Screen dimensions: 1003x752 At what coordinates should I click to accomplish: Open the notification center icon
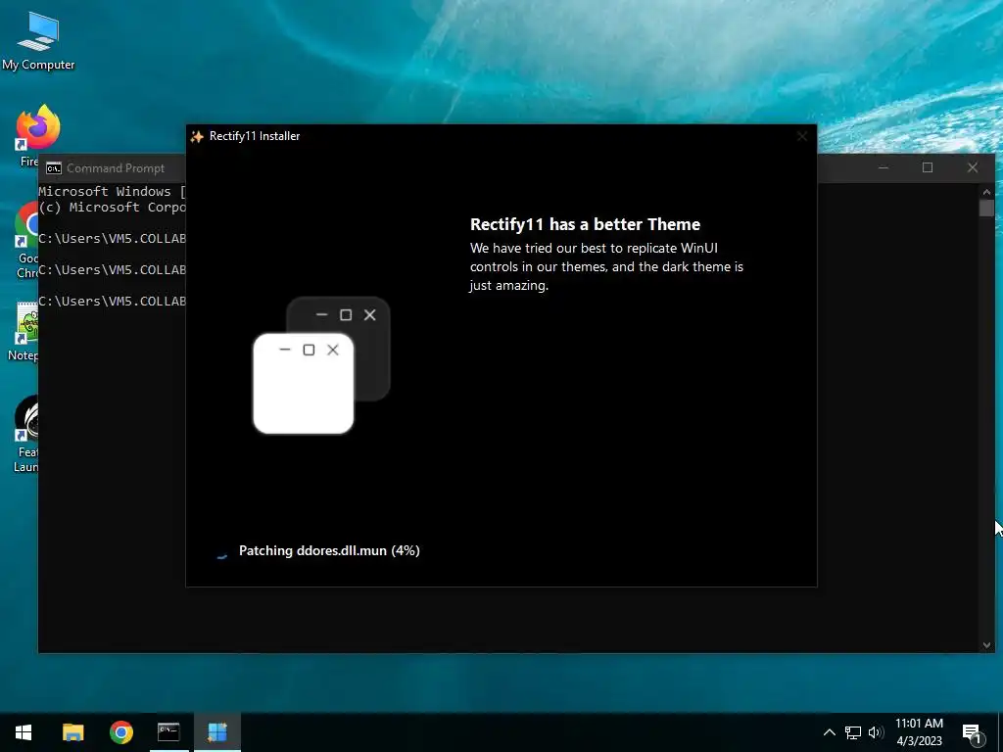[x=973, y=734]
